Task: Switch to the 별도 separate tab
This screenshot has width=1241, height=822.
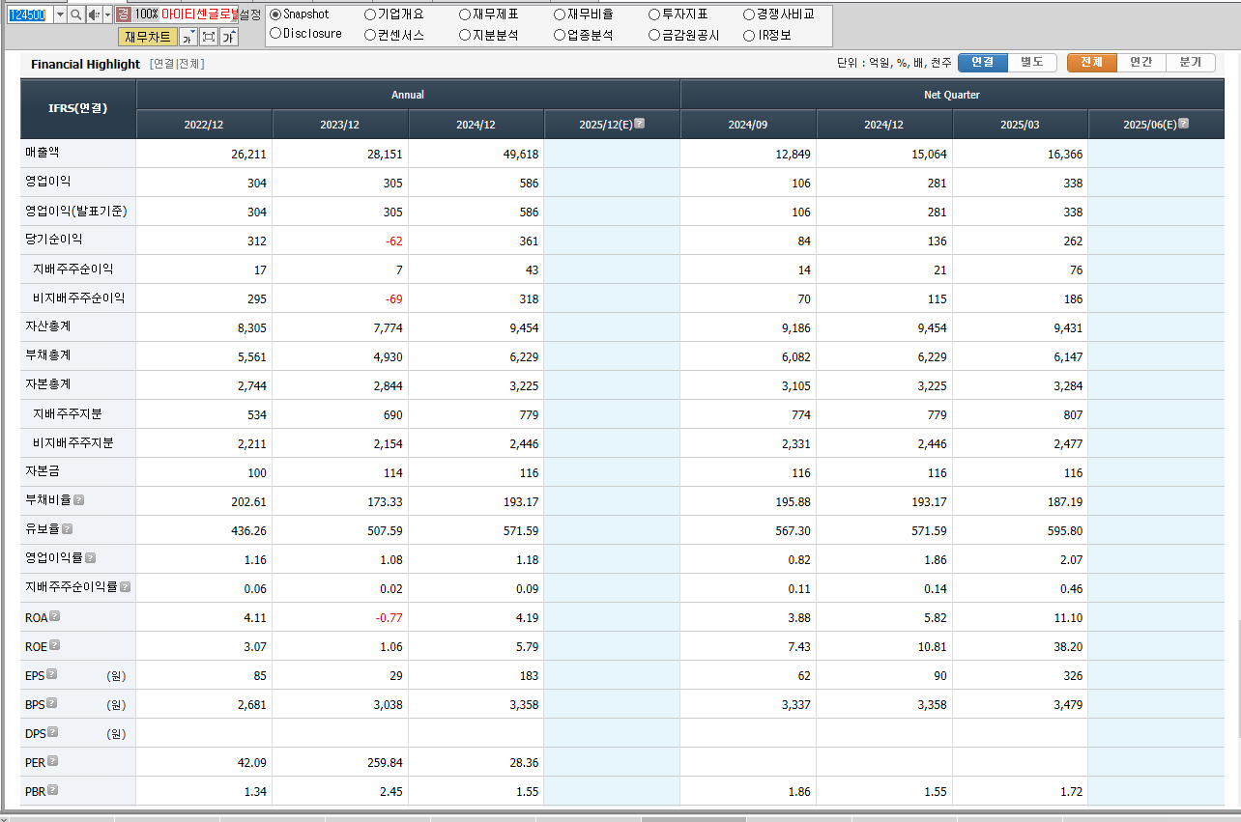Action: click(x=1032, y=62)
